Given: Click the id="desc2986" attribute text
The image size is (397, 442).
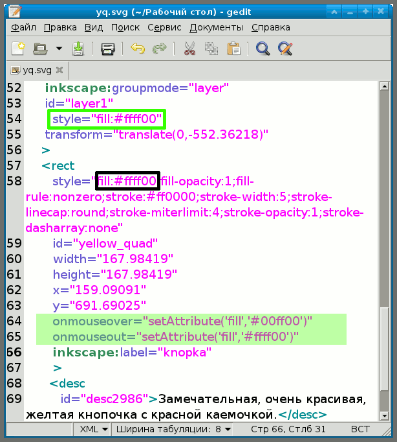Looking at the screenshot, I should pos(105,399).
